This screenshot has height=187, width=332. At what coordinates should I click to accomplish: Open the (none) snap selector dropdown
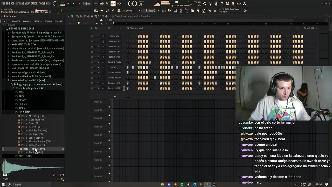[x=129, y=11]
